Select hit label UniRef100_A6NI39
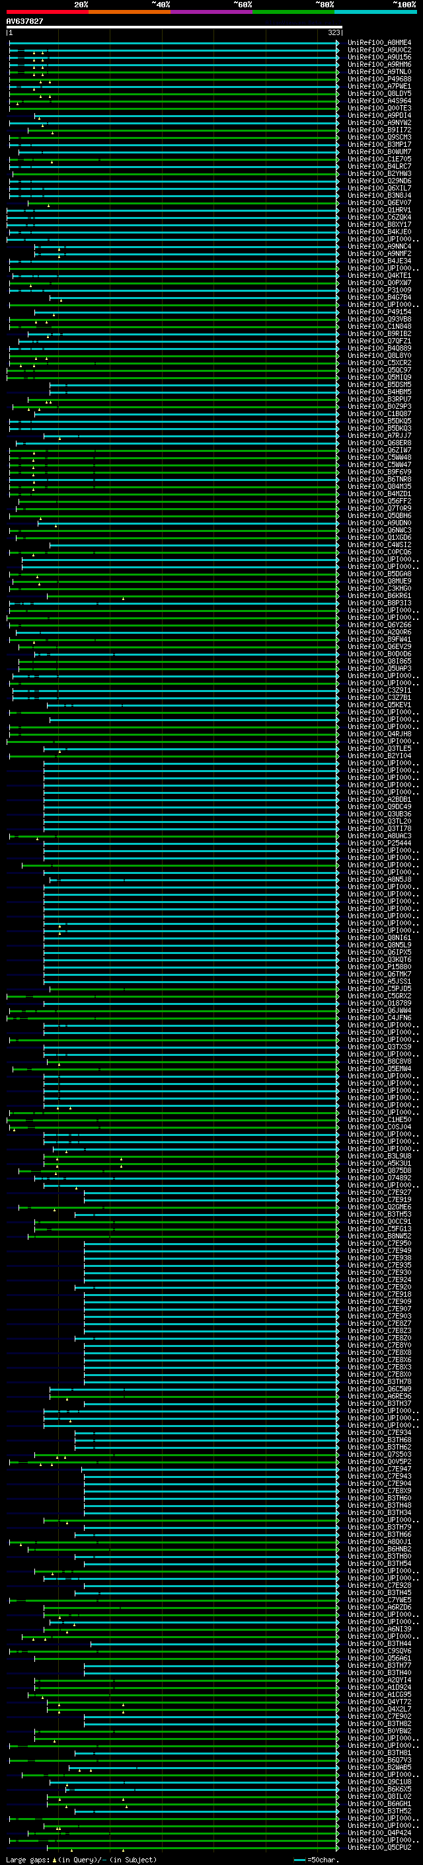The image size is (423, 1865). pyautogui.click(x=379, y=1629)
